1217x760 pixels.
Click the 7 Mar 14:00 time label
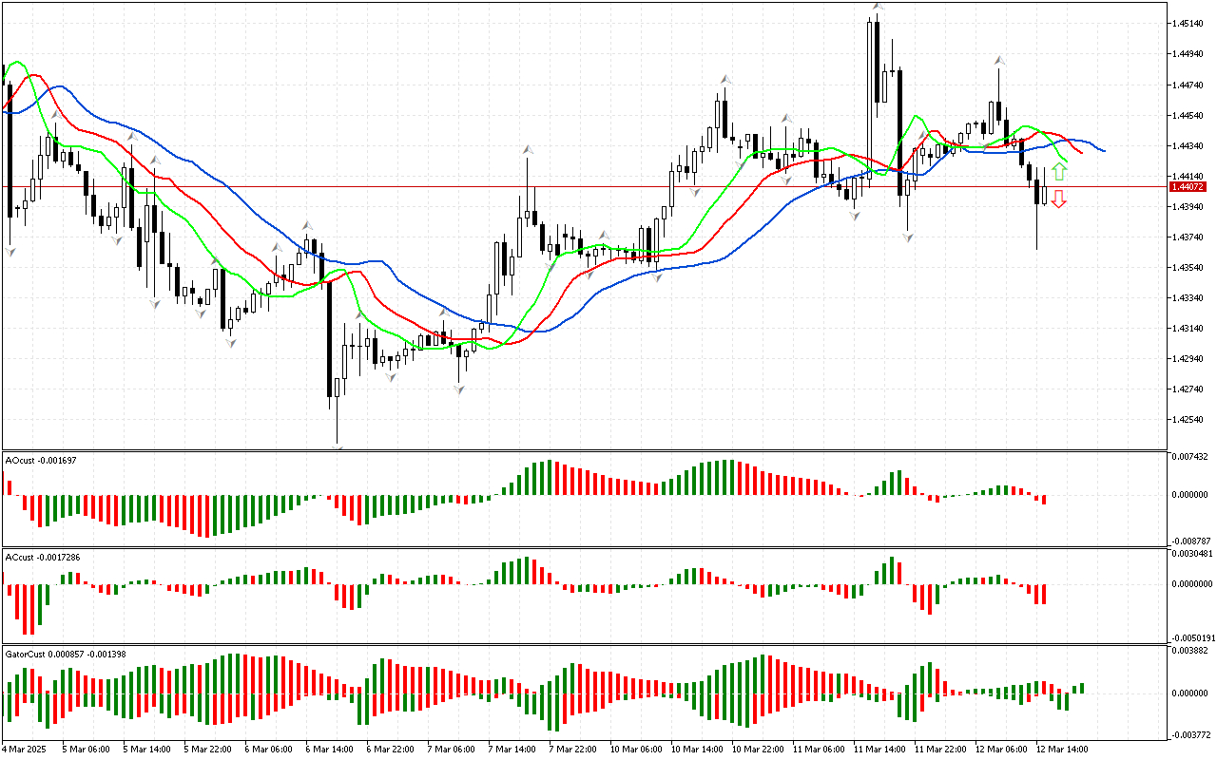[x=512, y=749]
